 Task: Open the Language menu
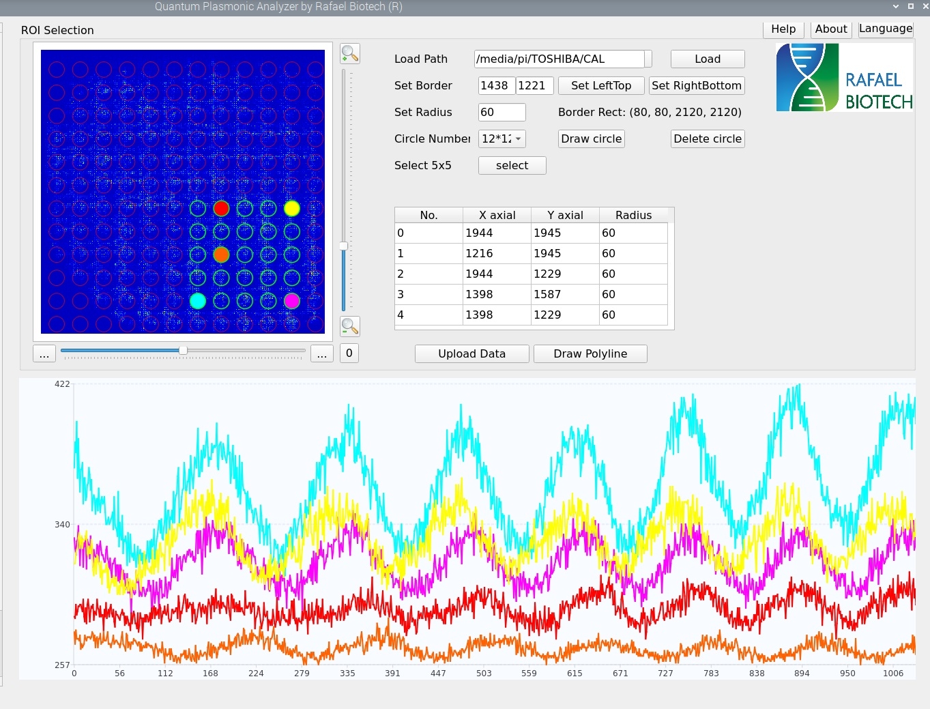[885, 29]
